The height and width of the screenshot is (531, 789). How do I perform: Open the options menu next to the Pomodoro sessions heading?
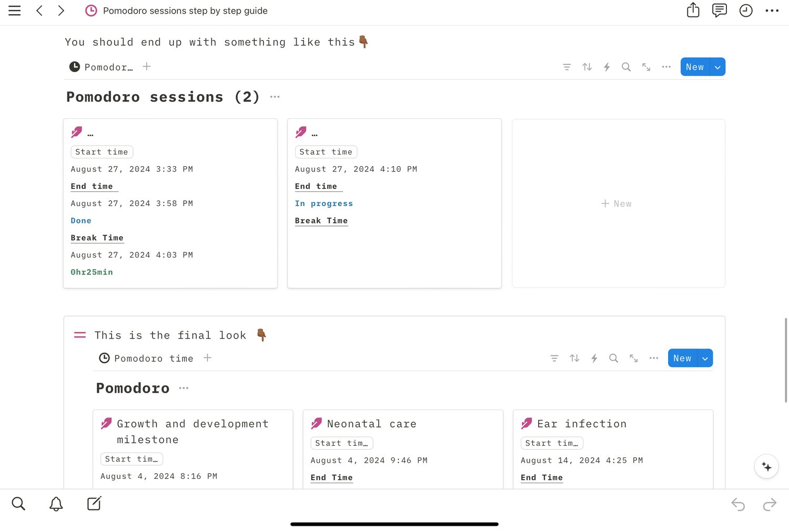pyautogui.click(x=275, y=97)
